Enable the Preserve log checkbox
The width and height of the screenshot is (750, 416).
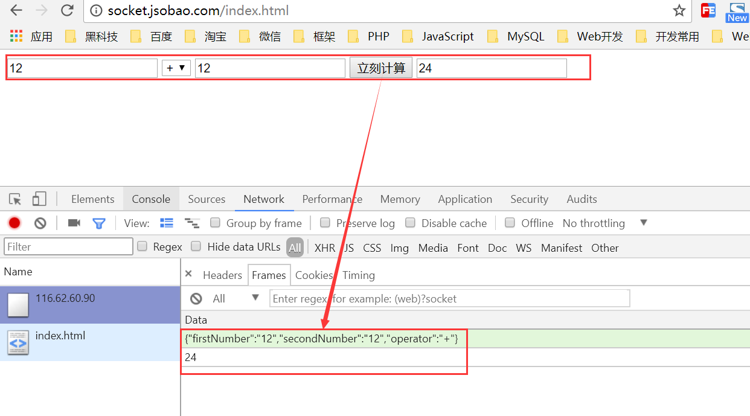point(325,223)
